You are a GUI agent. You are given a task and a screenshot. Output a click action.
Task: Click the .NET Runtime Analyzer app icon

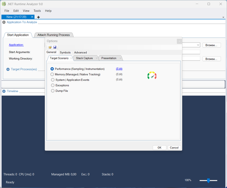[x=4, y=4]
